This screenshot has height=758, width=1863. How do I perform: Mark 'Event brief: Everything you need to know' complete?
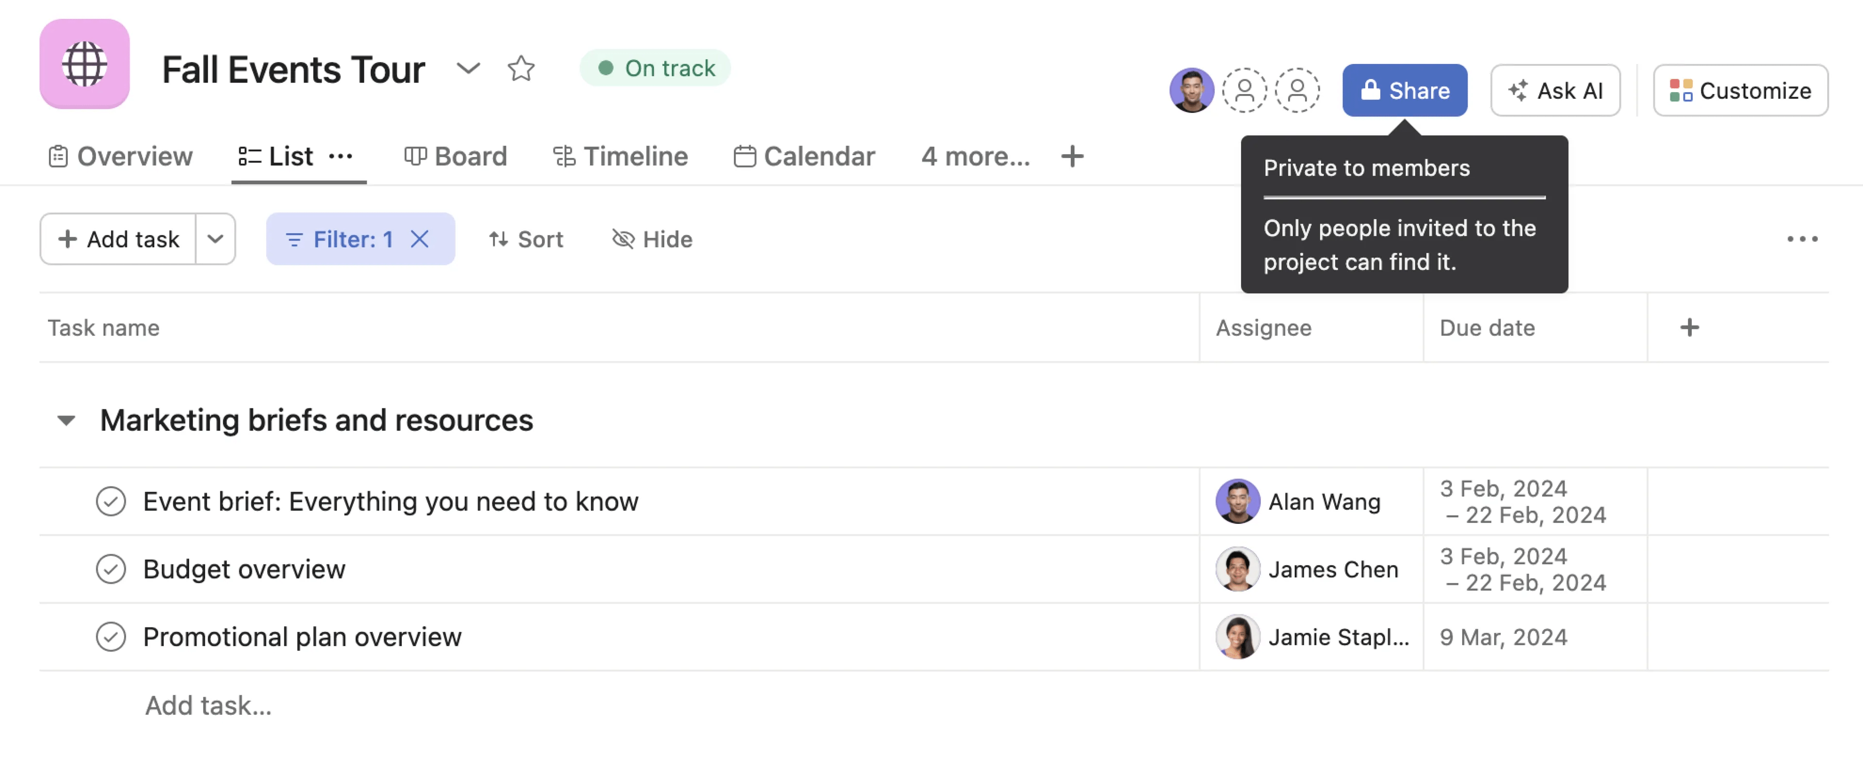pyautogui.click(x=111, y=501)
